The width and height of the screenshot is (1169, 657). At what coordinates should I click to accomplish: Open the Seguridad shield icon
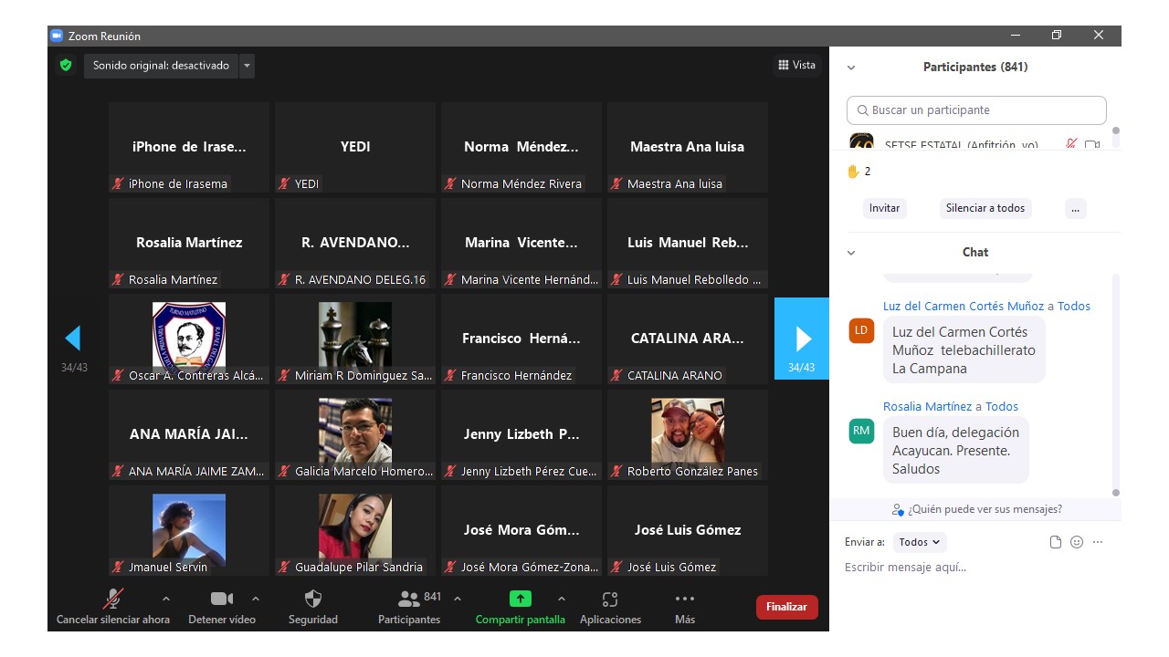[x=313, y=599]
